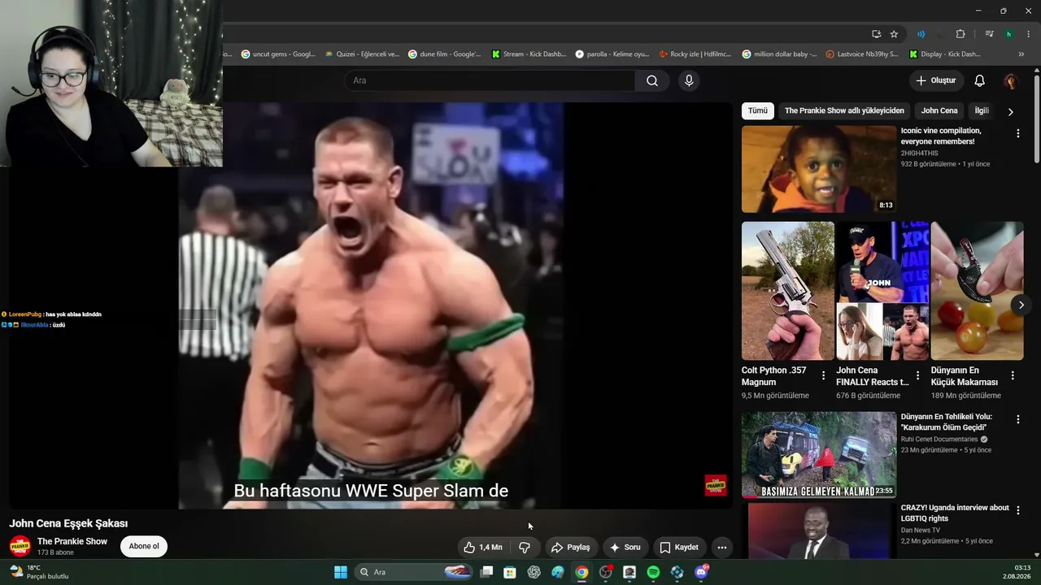Open options for 'CRAZY! Uganda interview' video

(x=1017, y=510)
